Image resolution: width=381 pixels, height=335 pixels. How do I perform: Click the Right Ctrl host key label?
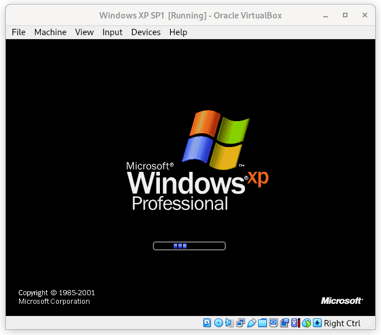click(342, 323)
